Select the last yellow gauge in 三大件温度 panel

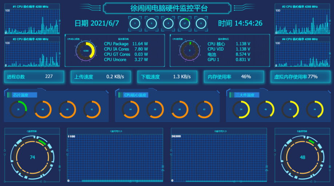pos(315,109)
